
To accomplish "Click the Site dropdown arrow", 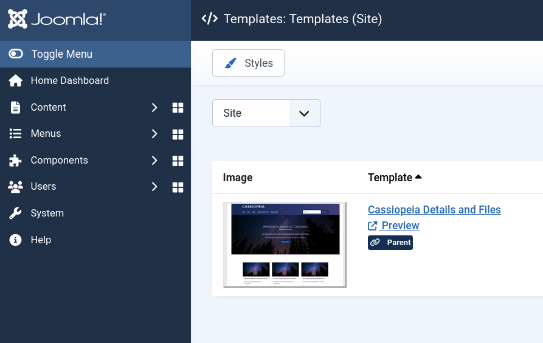I will [x=304, y=114].
